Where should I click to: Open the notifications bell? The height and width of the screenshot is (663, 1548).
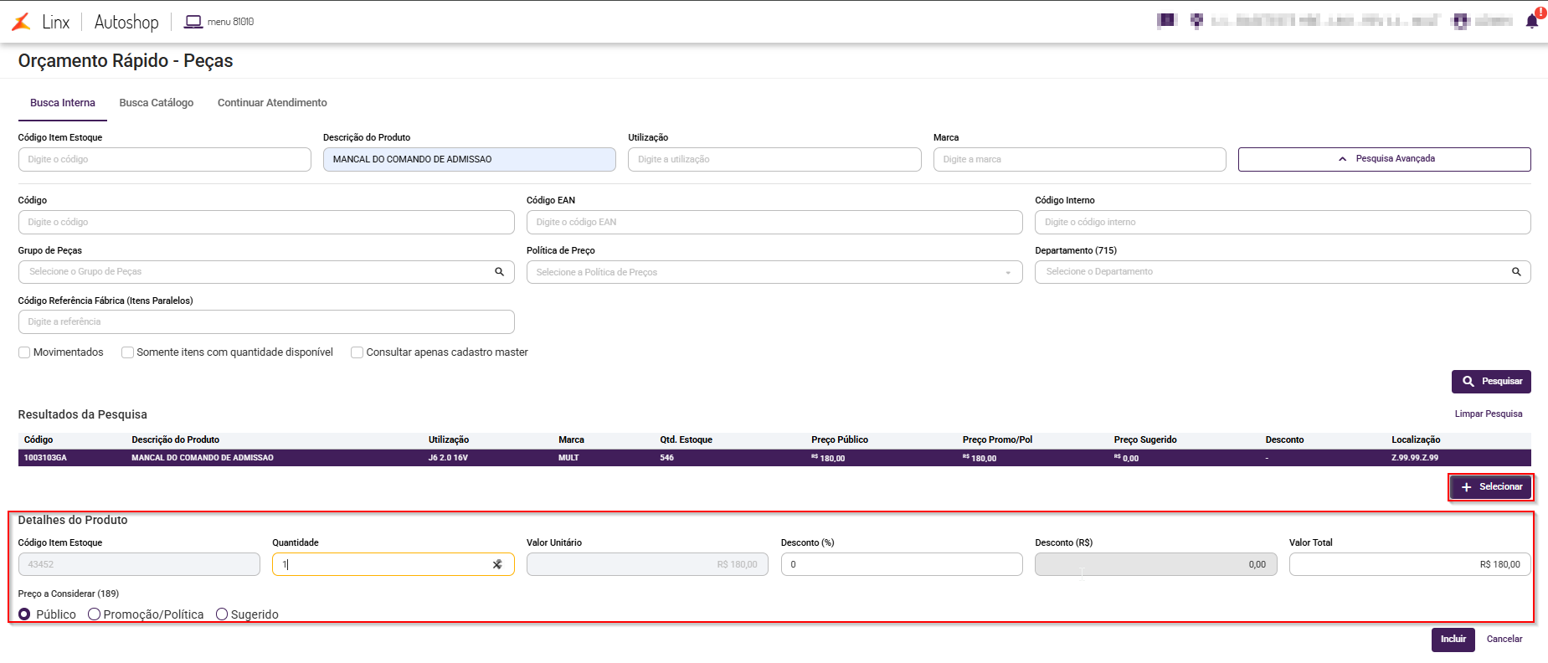click(x=1532, y=21)
